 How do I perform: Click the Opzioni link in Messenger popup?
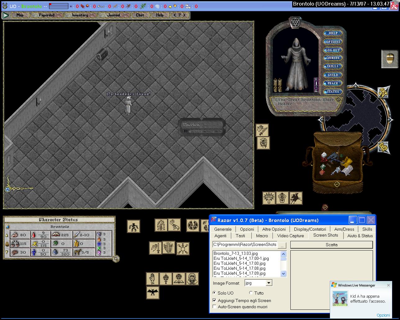tap(383, 315)
